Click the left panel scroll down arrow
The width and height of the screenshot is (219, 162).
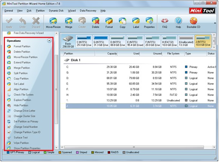coord(57,147)
